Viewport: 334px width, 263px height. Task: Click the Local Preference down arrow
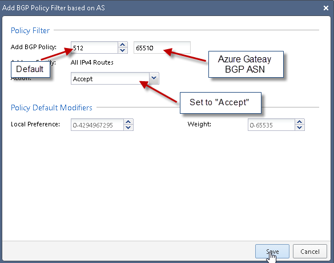[x=128, y=127]
